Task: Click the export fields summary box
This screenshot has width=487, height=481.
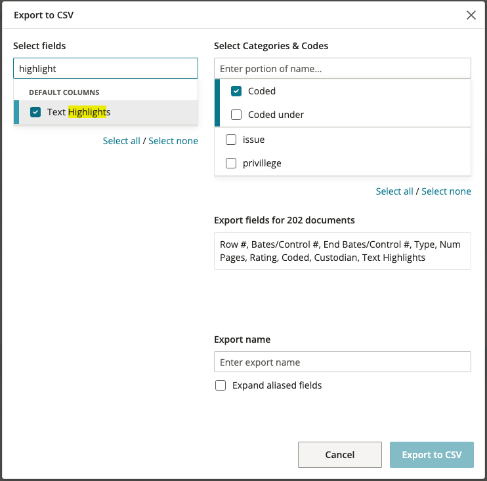Action: point(342,251)
